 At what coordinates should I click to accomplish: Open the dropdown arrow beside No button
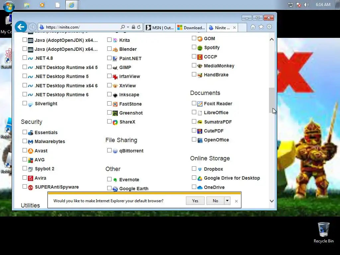[227, 201]
